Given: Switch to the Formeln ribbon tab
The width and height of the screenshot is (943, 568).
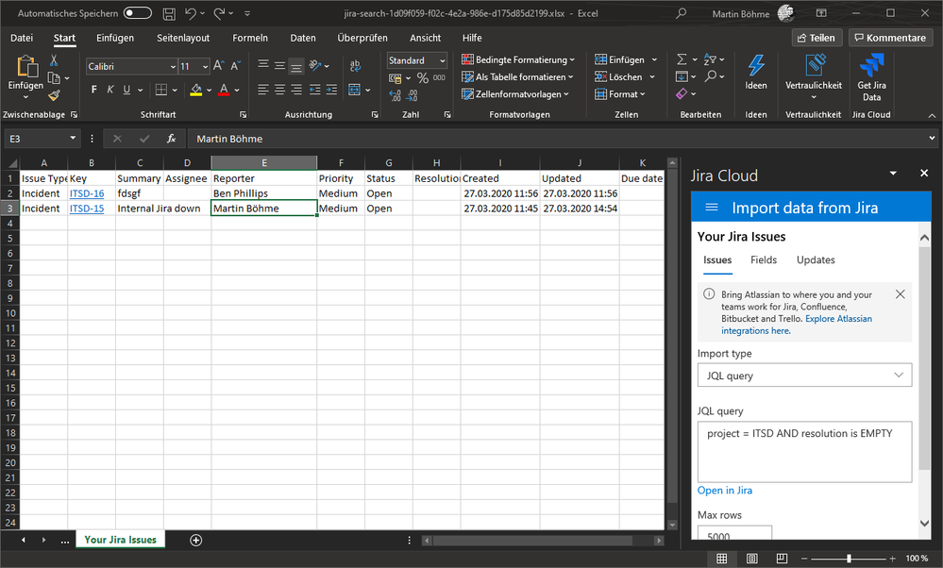Looking at the screenshot, I should pos(250,38).
